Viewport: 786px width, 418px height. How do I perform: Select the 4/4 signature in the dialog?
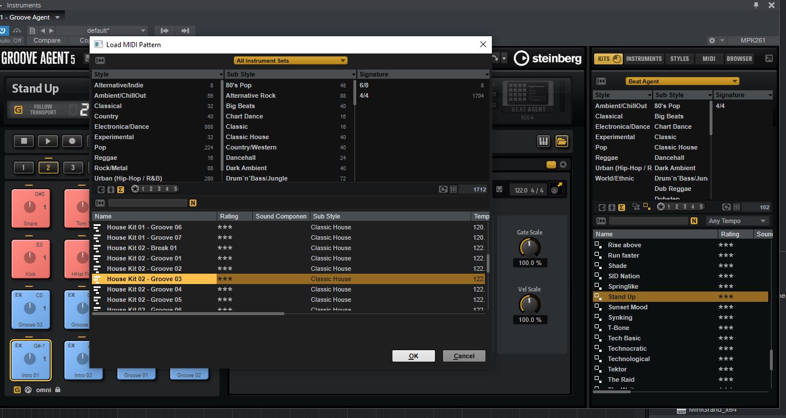422,95
